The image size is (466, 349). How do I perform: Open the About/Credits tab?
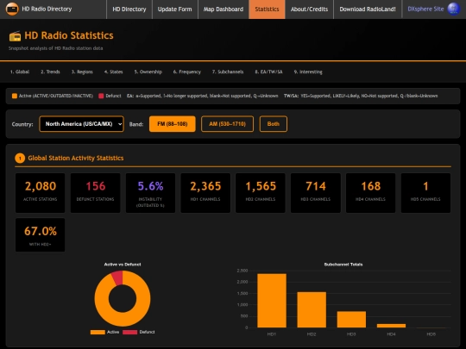coord(310,9)
